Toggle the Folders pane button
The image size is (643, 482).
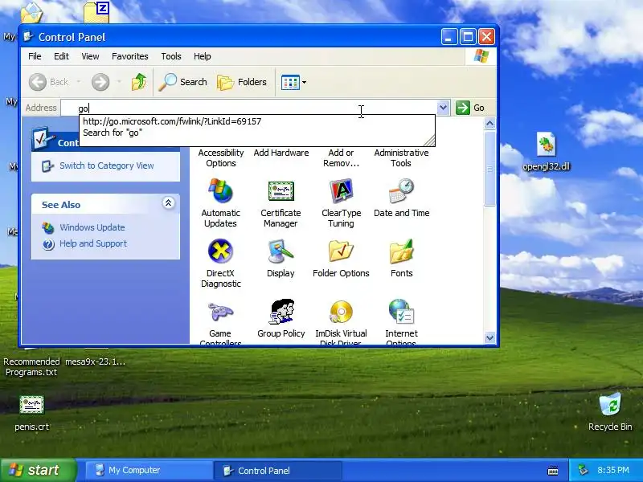click(242, 82)
